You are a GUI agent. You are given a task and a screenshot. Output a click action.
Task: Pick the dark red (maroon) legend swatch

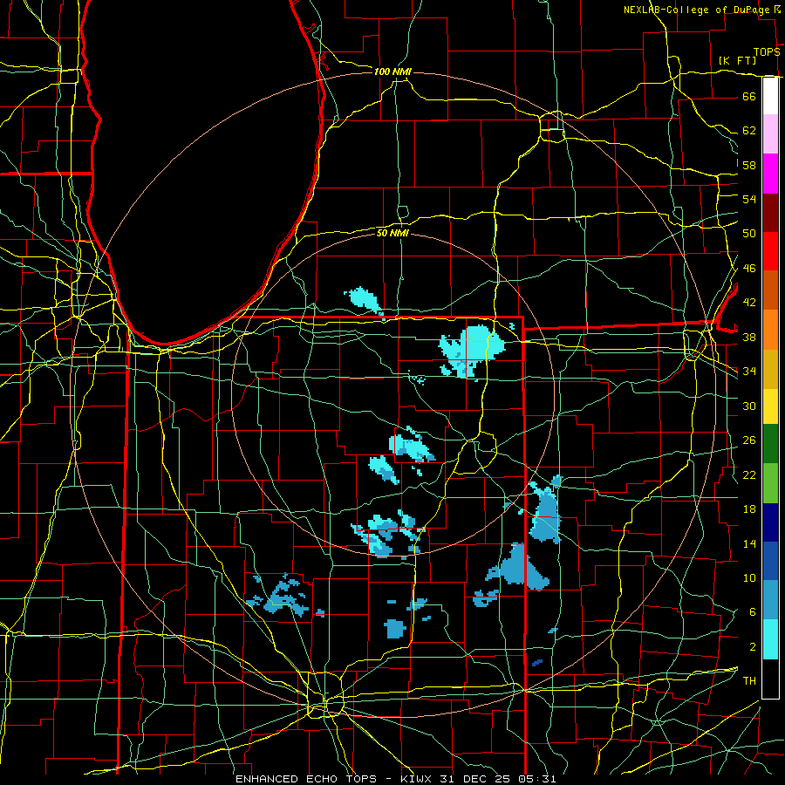tap(770, 213)
